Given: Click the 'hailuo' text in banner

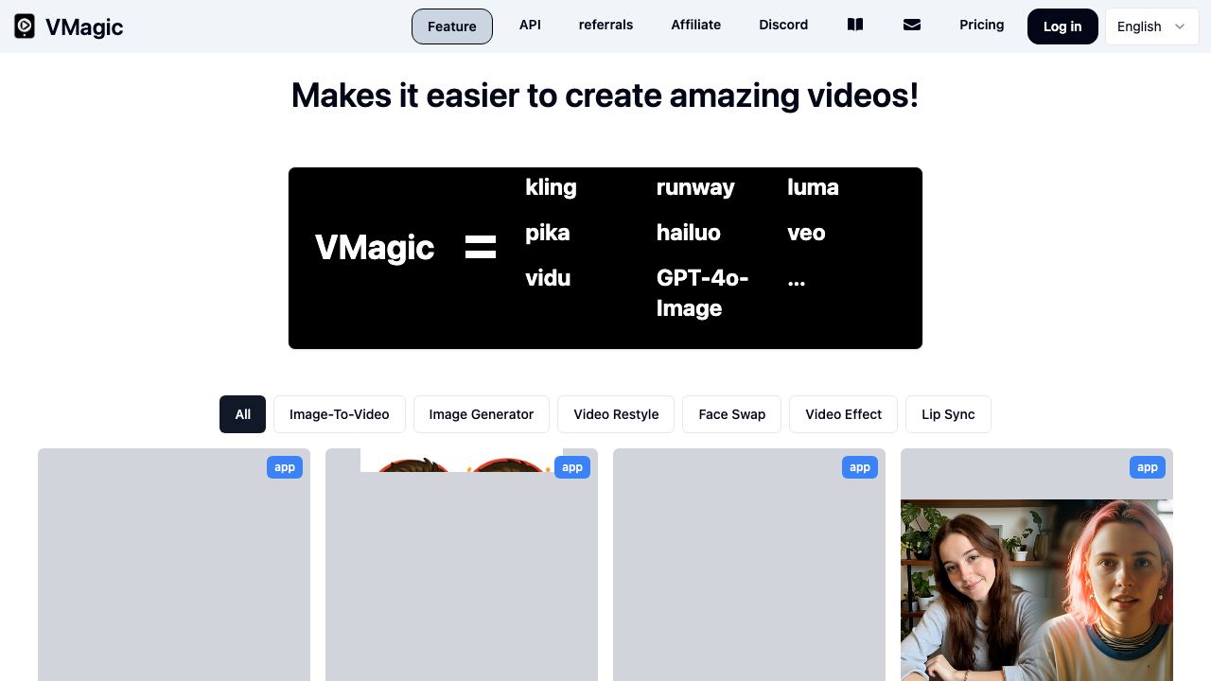Looking at the screenshot, I should [x=689, y=233].
